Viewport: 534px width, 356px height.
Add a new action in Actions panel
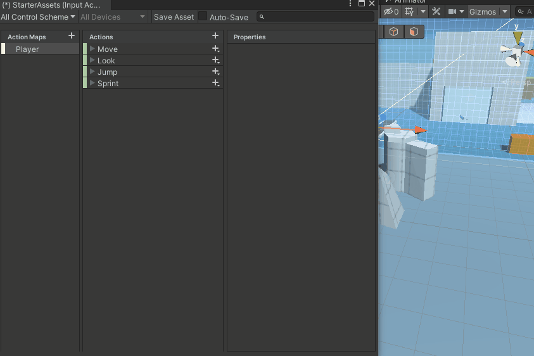pyautogui.click(x=215, y=36)
